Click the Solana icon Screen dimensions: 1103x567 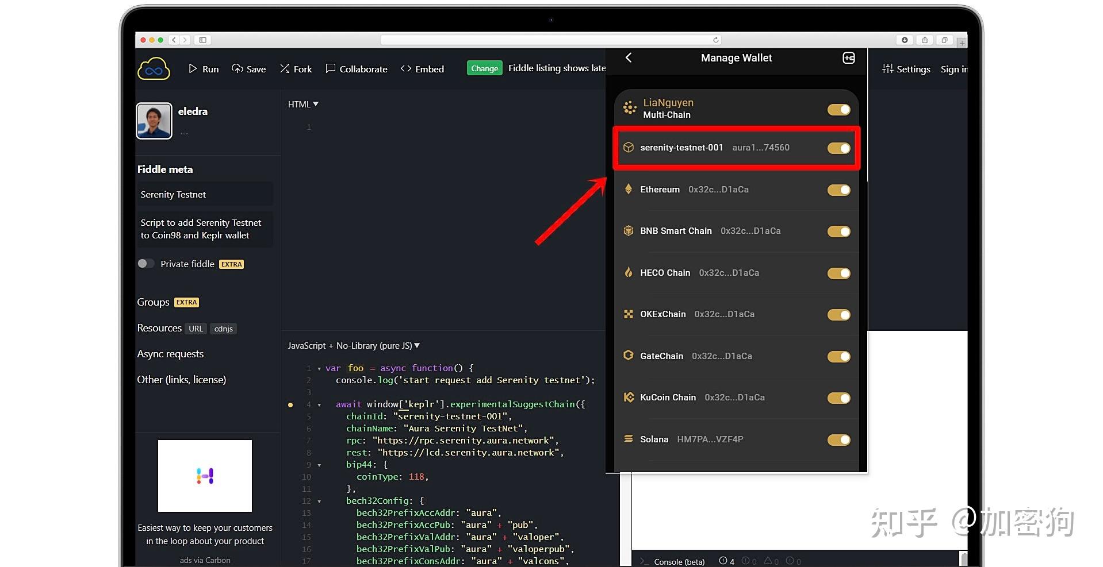[x=629, y=439]
